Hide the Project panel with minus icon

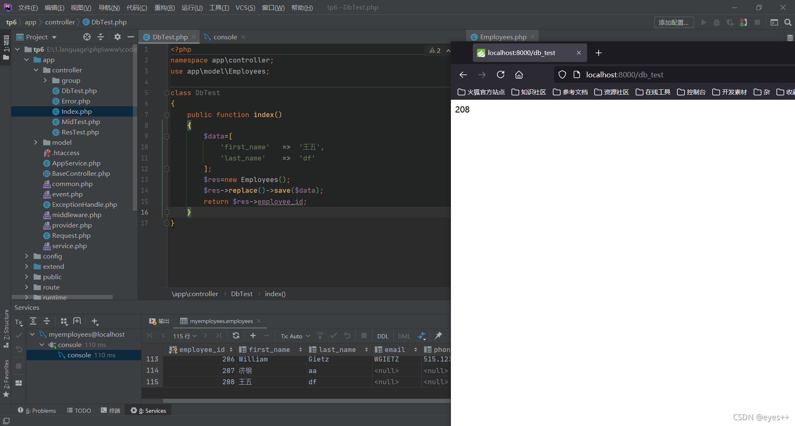[131, 37]
